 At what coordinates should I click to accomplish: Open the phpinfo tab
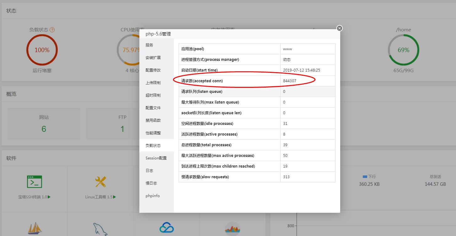tap(153, 196)
